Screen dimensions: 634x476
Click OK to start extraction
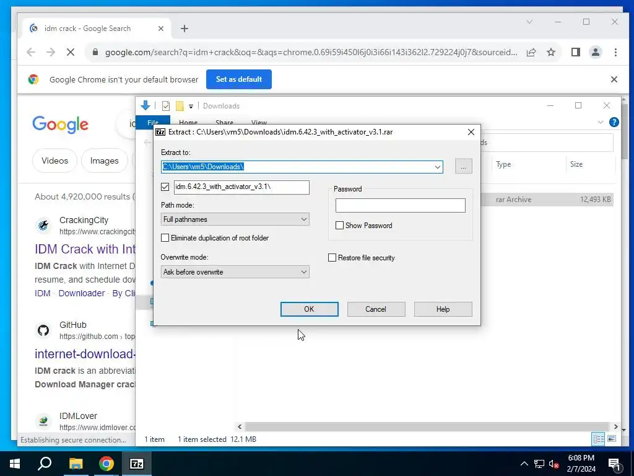[310, 309]
